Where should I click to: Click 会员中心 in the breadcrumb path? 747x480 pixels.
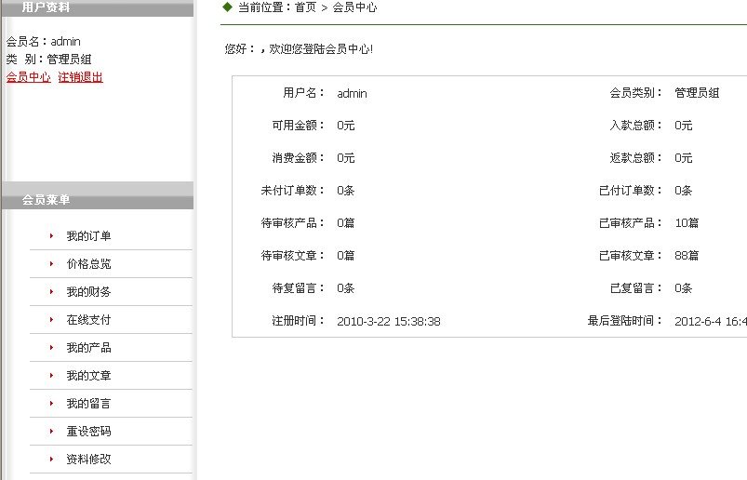(x=354, y=7)
